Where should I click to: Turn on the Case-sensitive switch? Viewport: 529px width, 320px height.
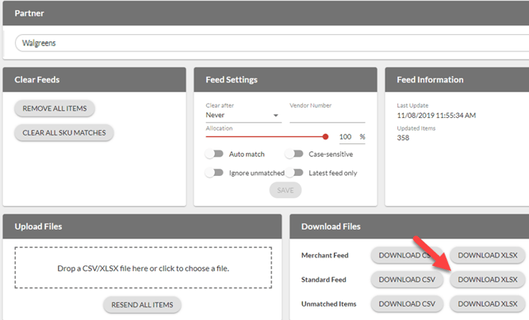[x=294, y=154]
